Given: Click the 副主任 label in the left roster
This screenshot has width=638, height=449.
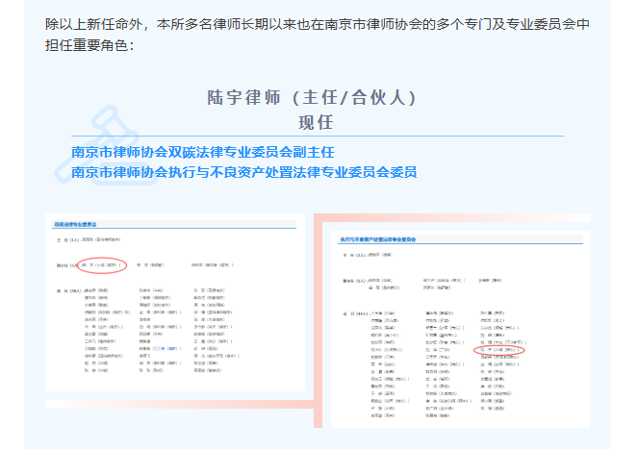Looking at the screenshot, I should tap(63, 264).
